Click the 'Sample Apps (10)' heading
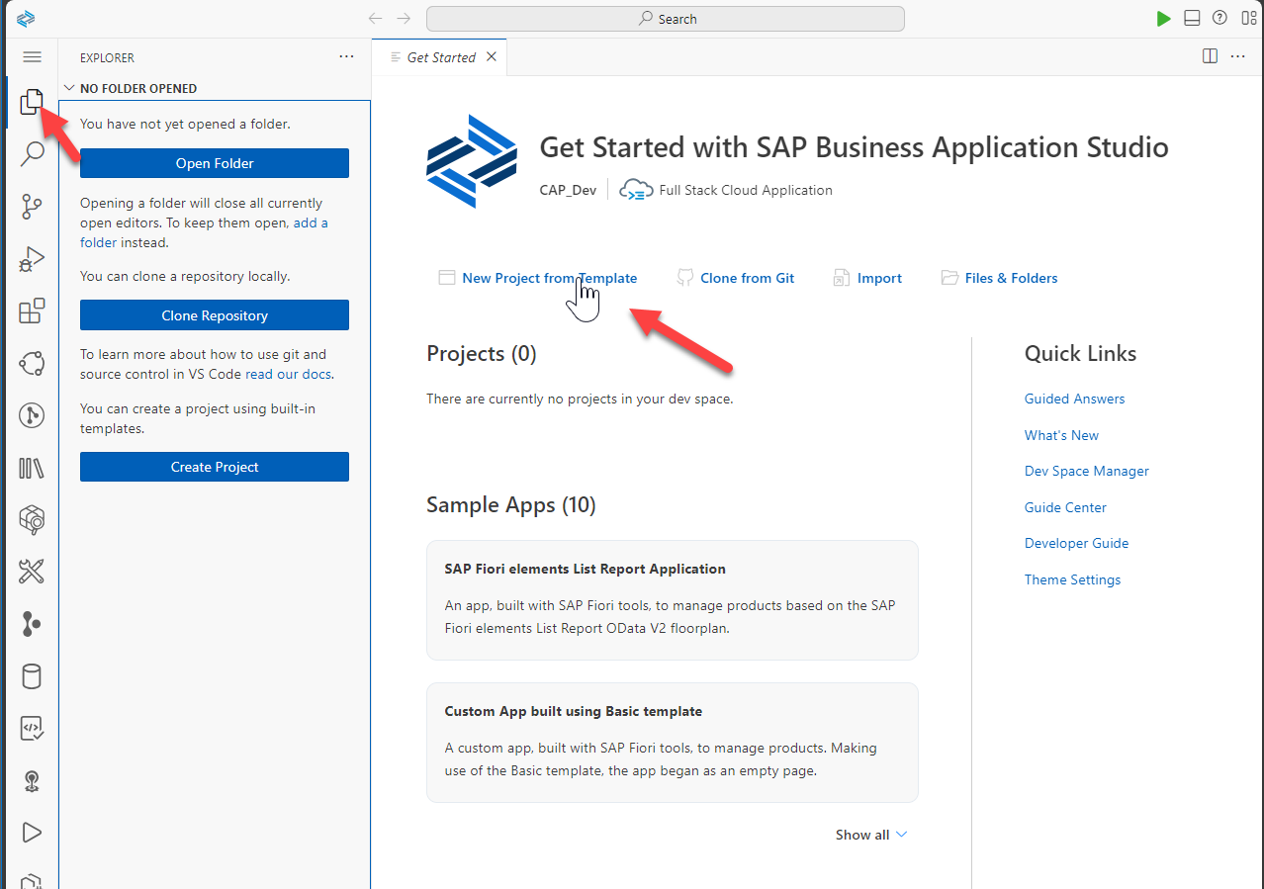Screen dimensions: 1264x889 click(511, 505)
